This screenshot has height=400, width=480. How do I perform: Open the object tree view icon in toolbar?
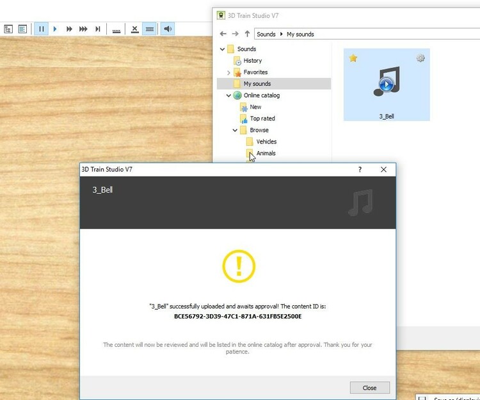(x=8, y=29)
